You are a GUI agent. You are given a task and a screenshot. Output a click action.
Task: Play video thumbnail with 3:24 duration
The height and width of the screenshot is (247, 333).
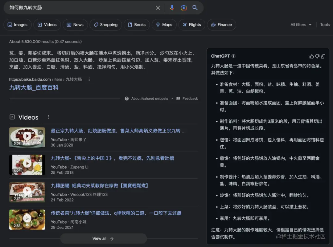27,192
